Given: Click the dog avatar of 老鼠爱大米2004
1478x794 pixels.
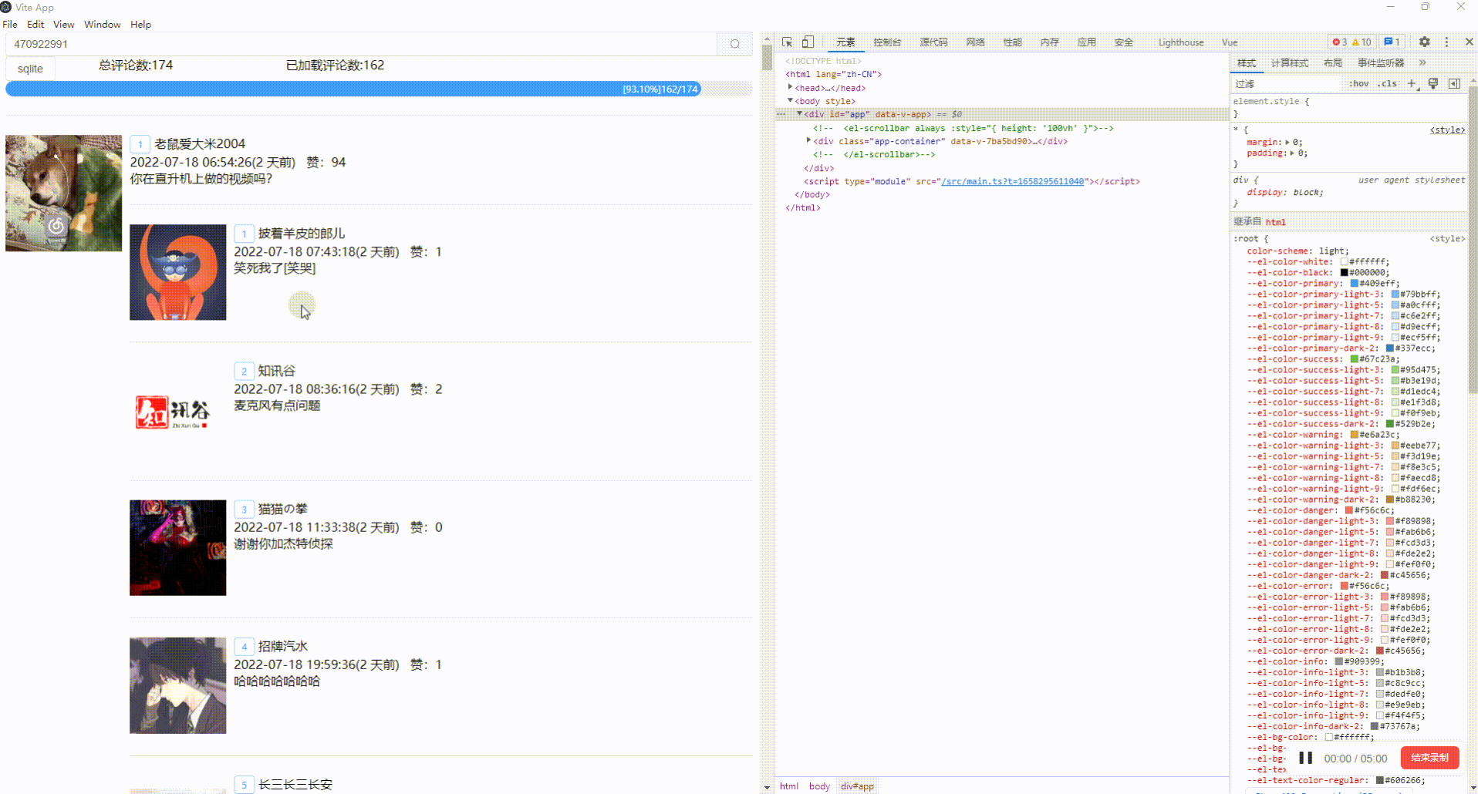Looking at the screenshot, I should (x=63, y=193).
